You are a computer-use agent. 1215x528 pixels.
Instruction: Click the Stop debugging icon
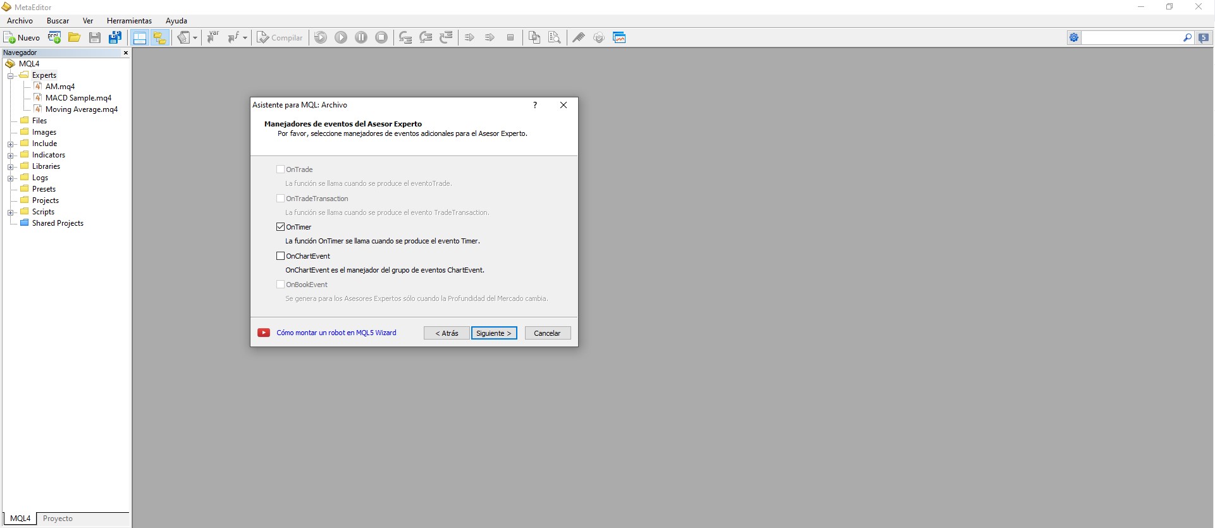[381, 38]
